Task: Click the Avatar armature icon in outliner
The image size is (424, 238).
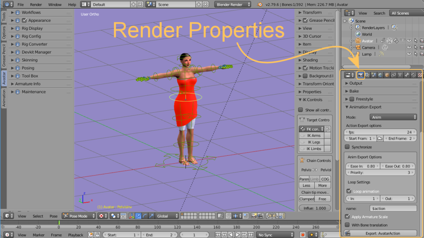Action: tap(358, 41)
